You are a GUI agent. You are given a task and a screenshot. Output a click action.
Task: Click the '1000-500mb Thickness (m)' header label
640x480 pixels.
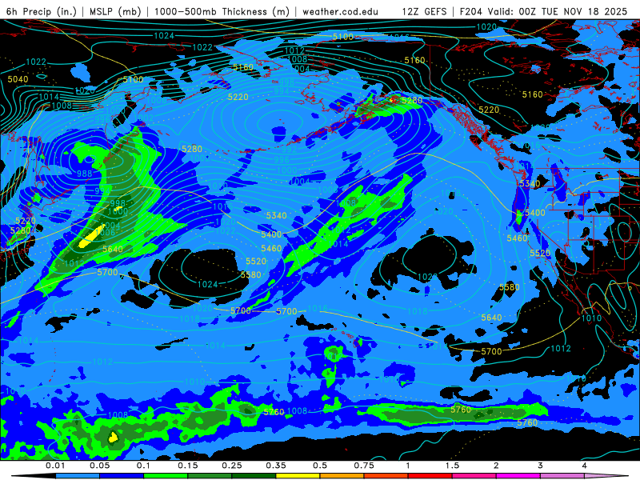pos(222,11)
